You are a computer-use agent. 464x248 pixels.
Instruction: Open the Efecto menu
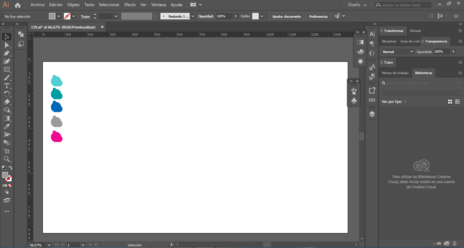pyautogui.click(x=130, y=5)
